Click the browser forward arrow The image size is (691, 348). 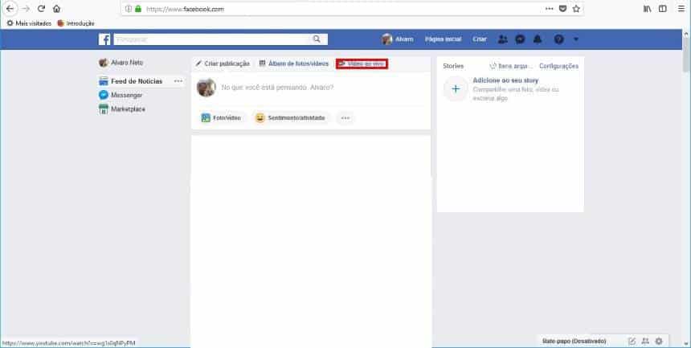pyautogui.click(x=26, y=9)
